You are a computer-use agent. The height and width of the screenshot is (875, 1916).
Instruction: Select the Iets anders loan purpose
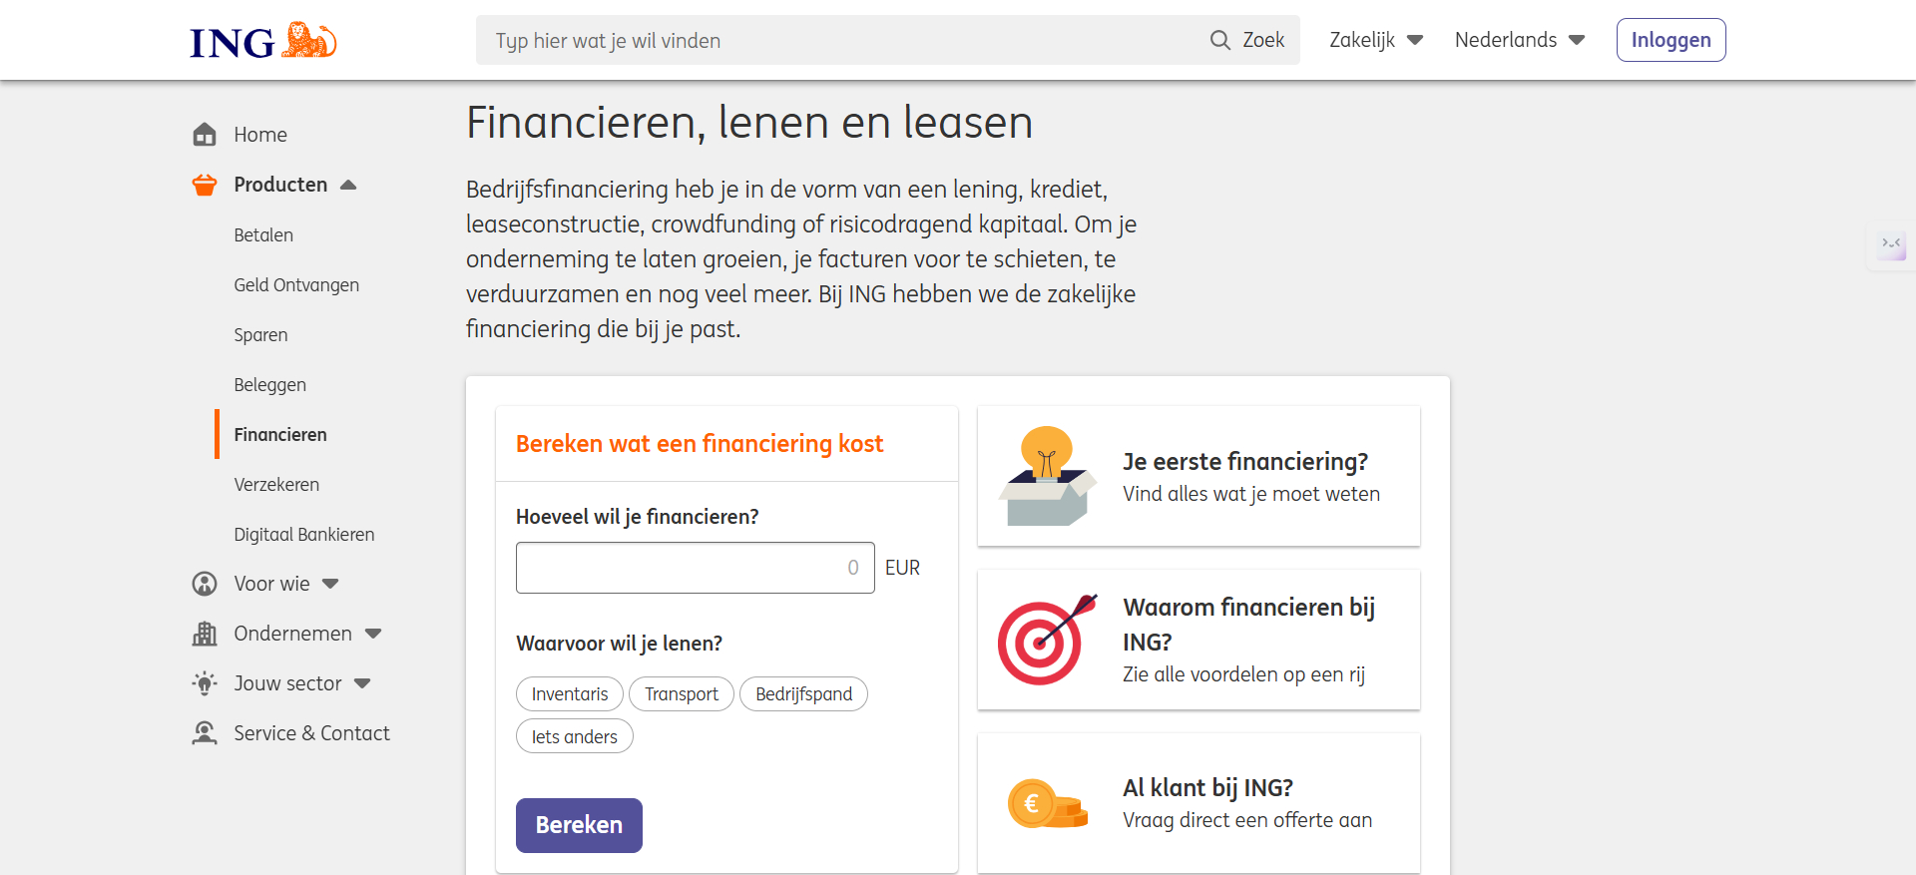pos(575,736)
